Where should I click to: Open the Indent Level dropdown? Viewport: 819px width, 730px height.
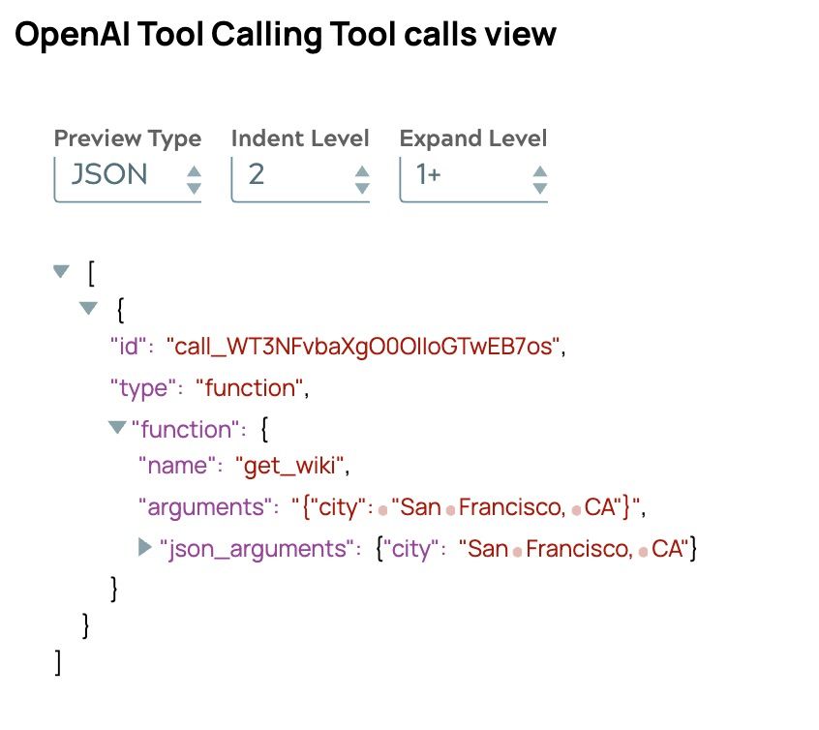tap(300, 175)
